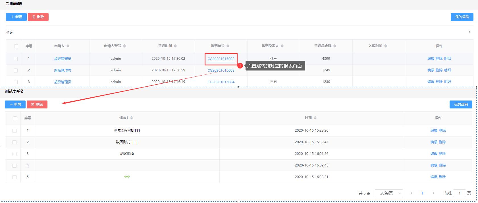Viewport: 478px width, 203px height.
Task: Click sort icon beside 采购时间 header
Action: pyautogui.click(x=175, y=46)
